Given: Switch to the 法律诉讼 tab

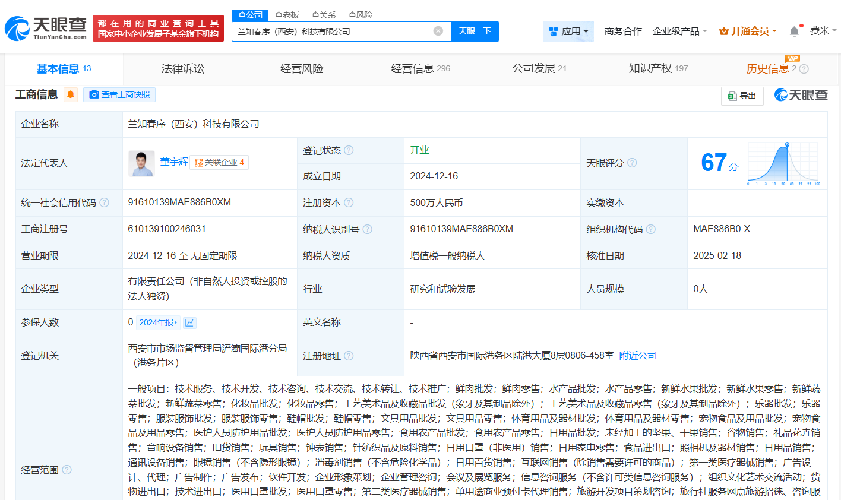Looking at the screenshot, I should tap(183, 69).
